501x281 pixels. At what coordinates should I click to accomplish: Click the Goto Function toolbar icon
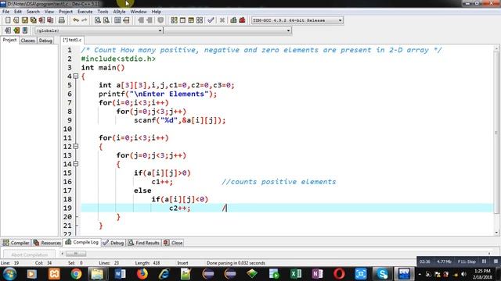coord(117,20)
